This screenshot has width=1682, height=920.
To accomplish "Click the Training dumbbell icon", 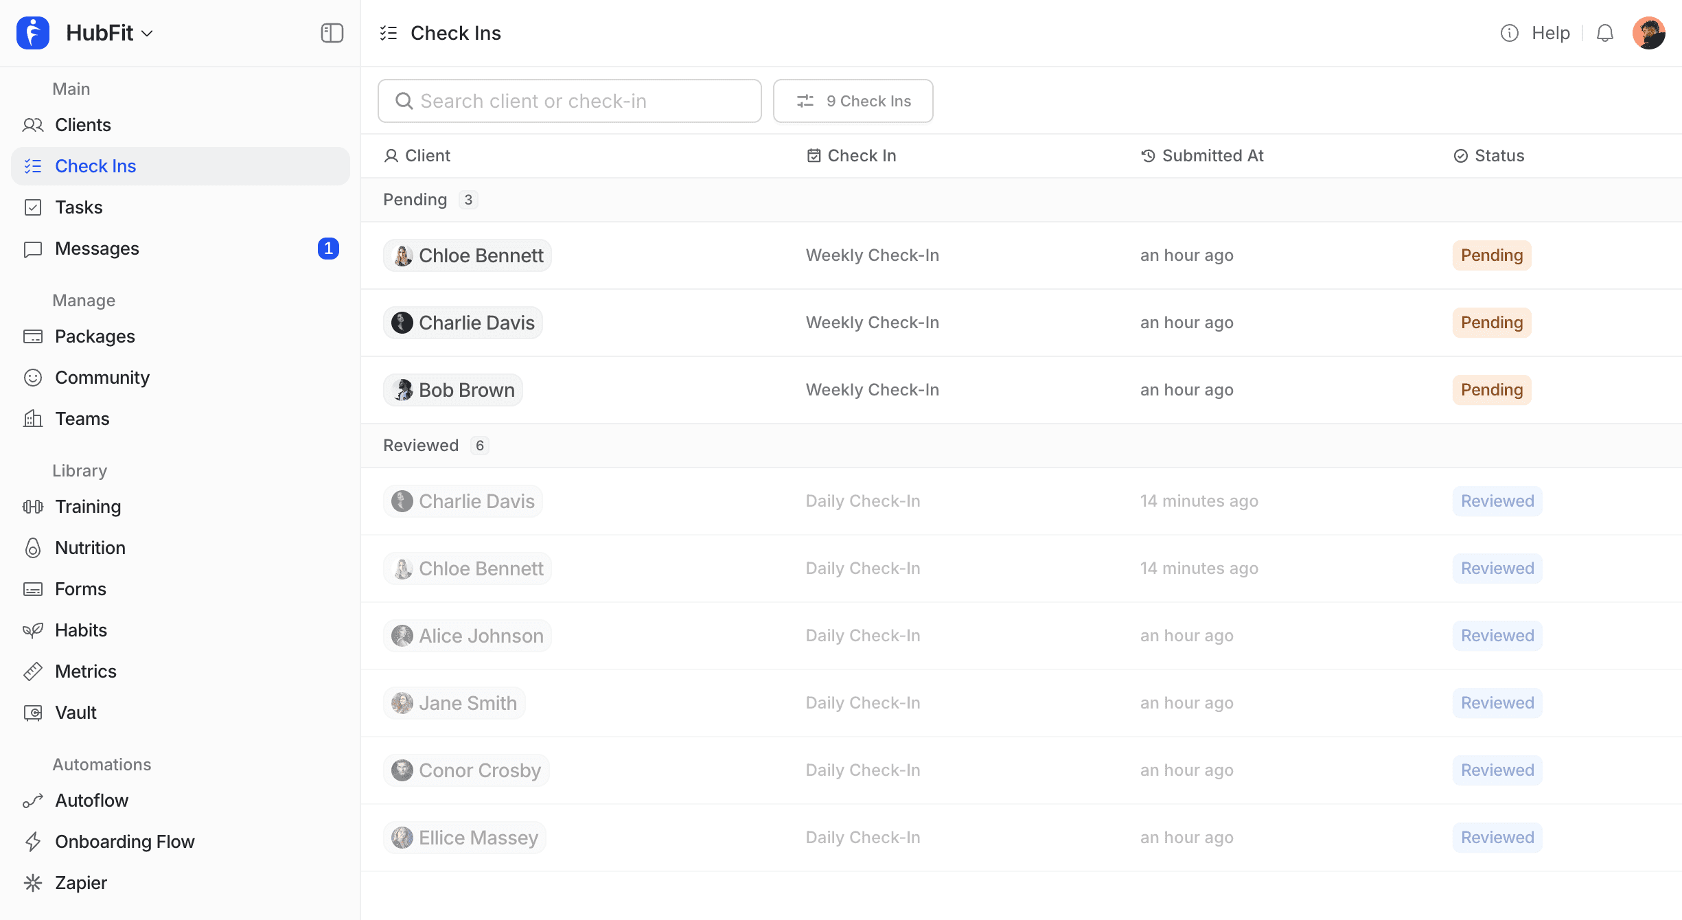I will tap(33, 507).
